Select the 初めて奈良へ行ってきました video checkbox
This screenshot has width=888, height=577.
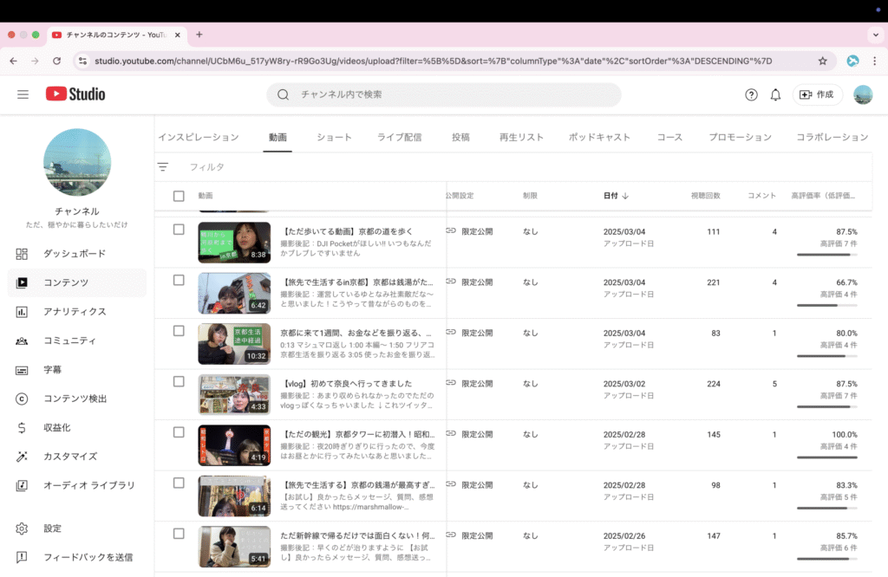pyautogui.click(x=179, y=381)
